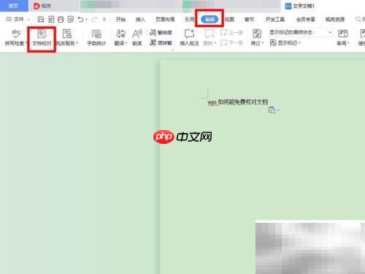Open the document proofreading (文档校对) tool
This screenshot has height=274, width=365.
[x=42, y=38]
